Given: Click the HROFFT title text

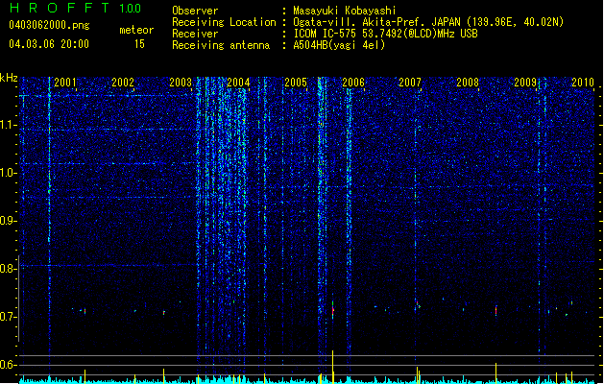Looking at the screenshot, I should click(x=60, y=8).
